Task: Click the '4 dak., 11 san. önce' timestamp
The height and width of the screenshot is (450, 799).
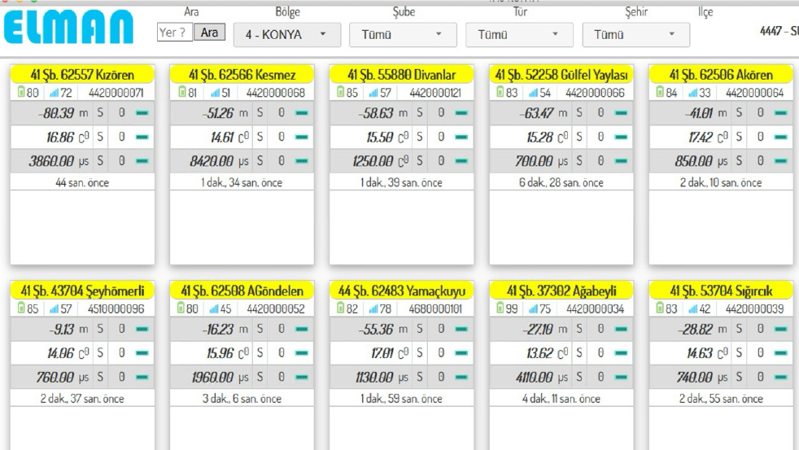Action: [x=561, y=399]
